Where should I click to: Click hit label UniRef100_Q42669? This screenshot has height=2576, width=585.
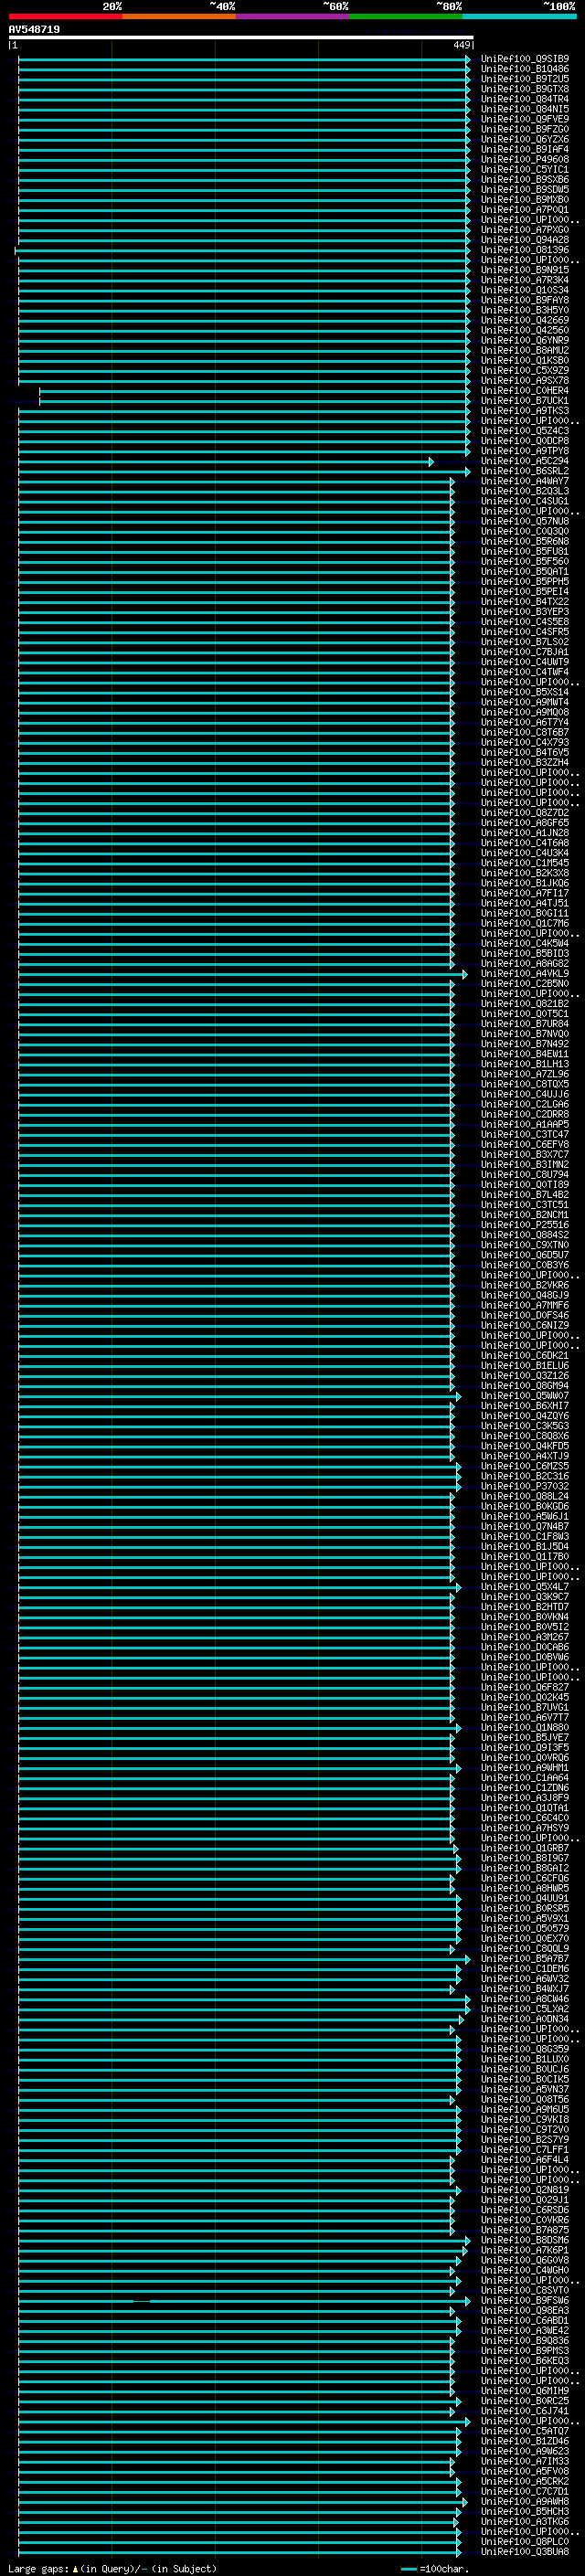tap(525, 320)
